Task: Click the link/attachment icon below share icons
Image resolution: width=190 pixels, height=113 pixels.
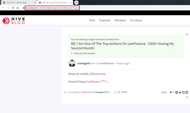Action: coord(187,97)
